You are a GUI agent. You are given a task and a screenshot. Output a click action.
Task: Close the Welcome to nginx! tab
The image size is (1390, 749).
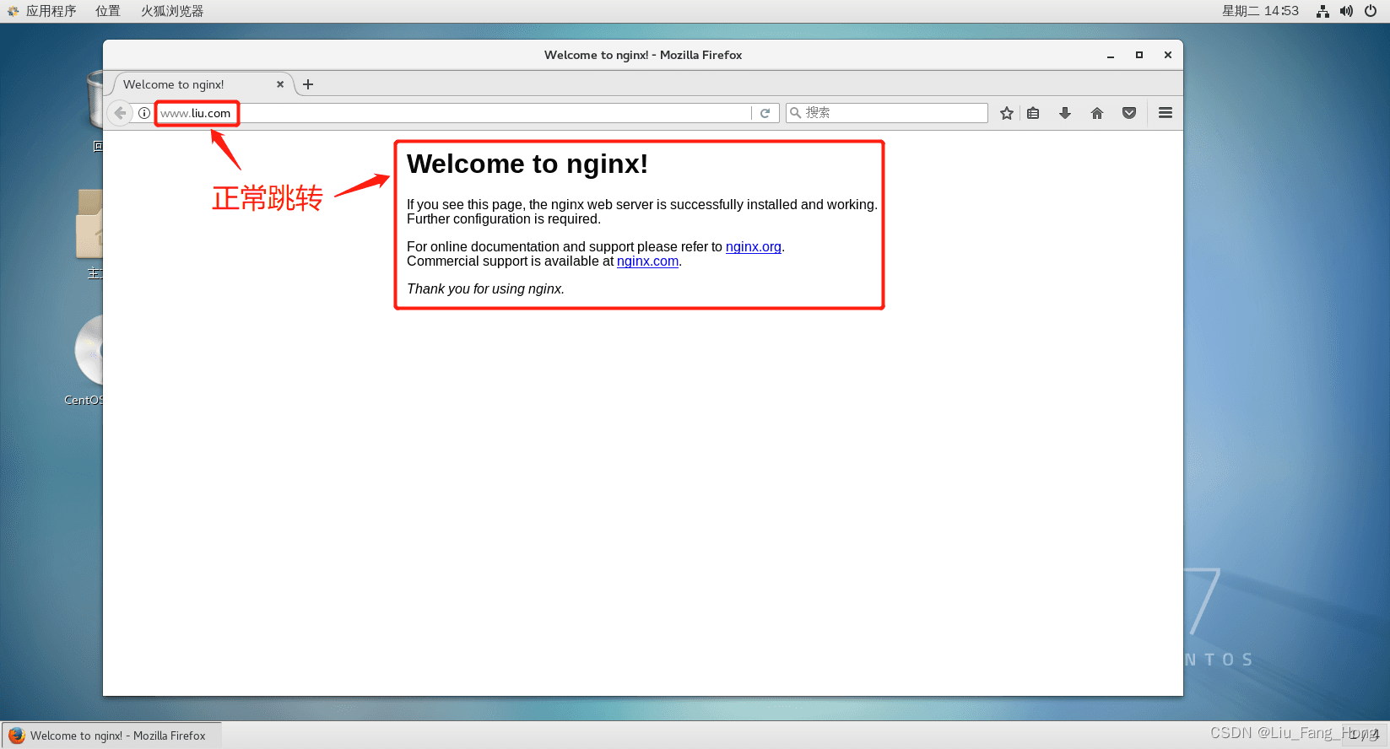280,84
